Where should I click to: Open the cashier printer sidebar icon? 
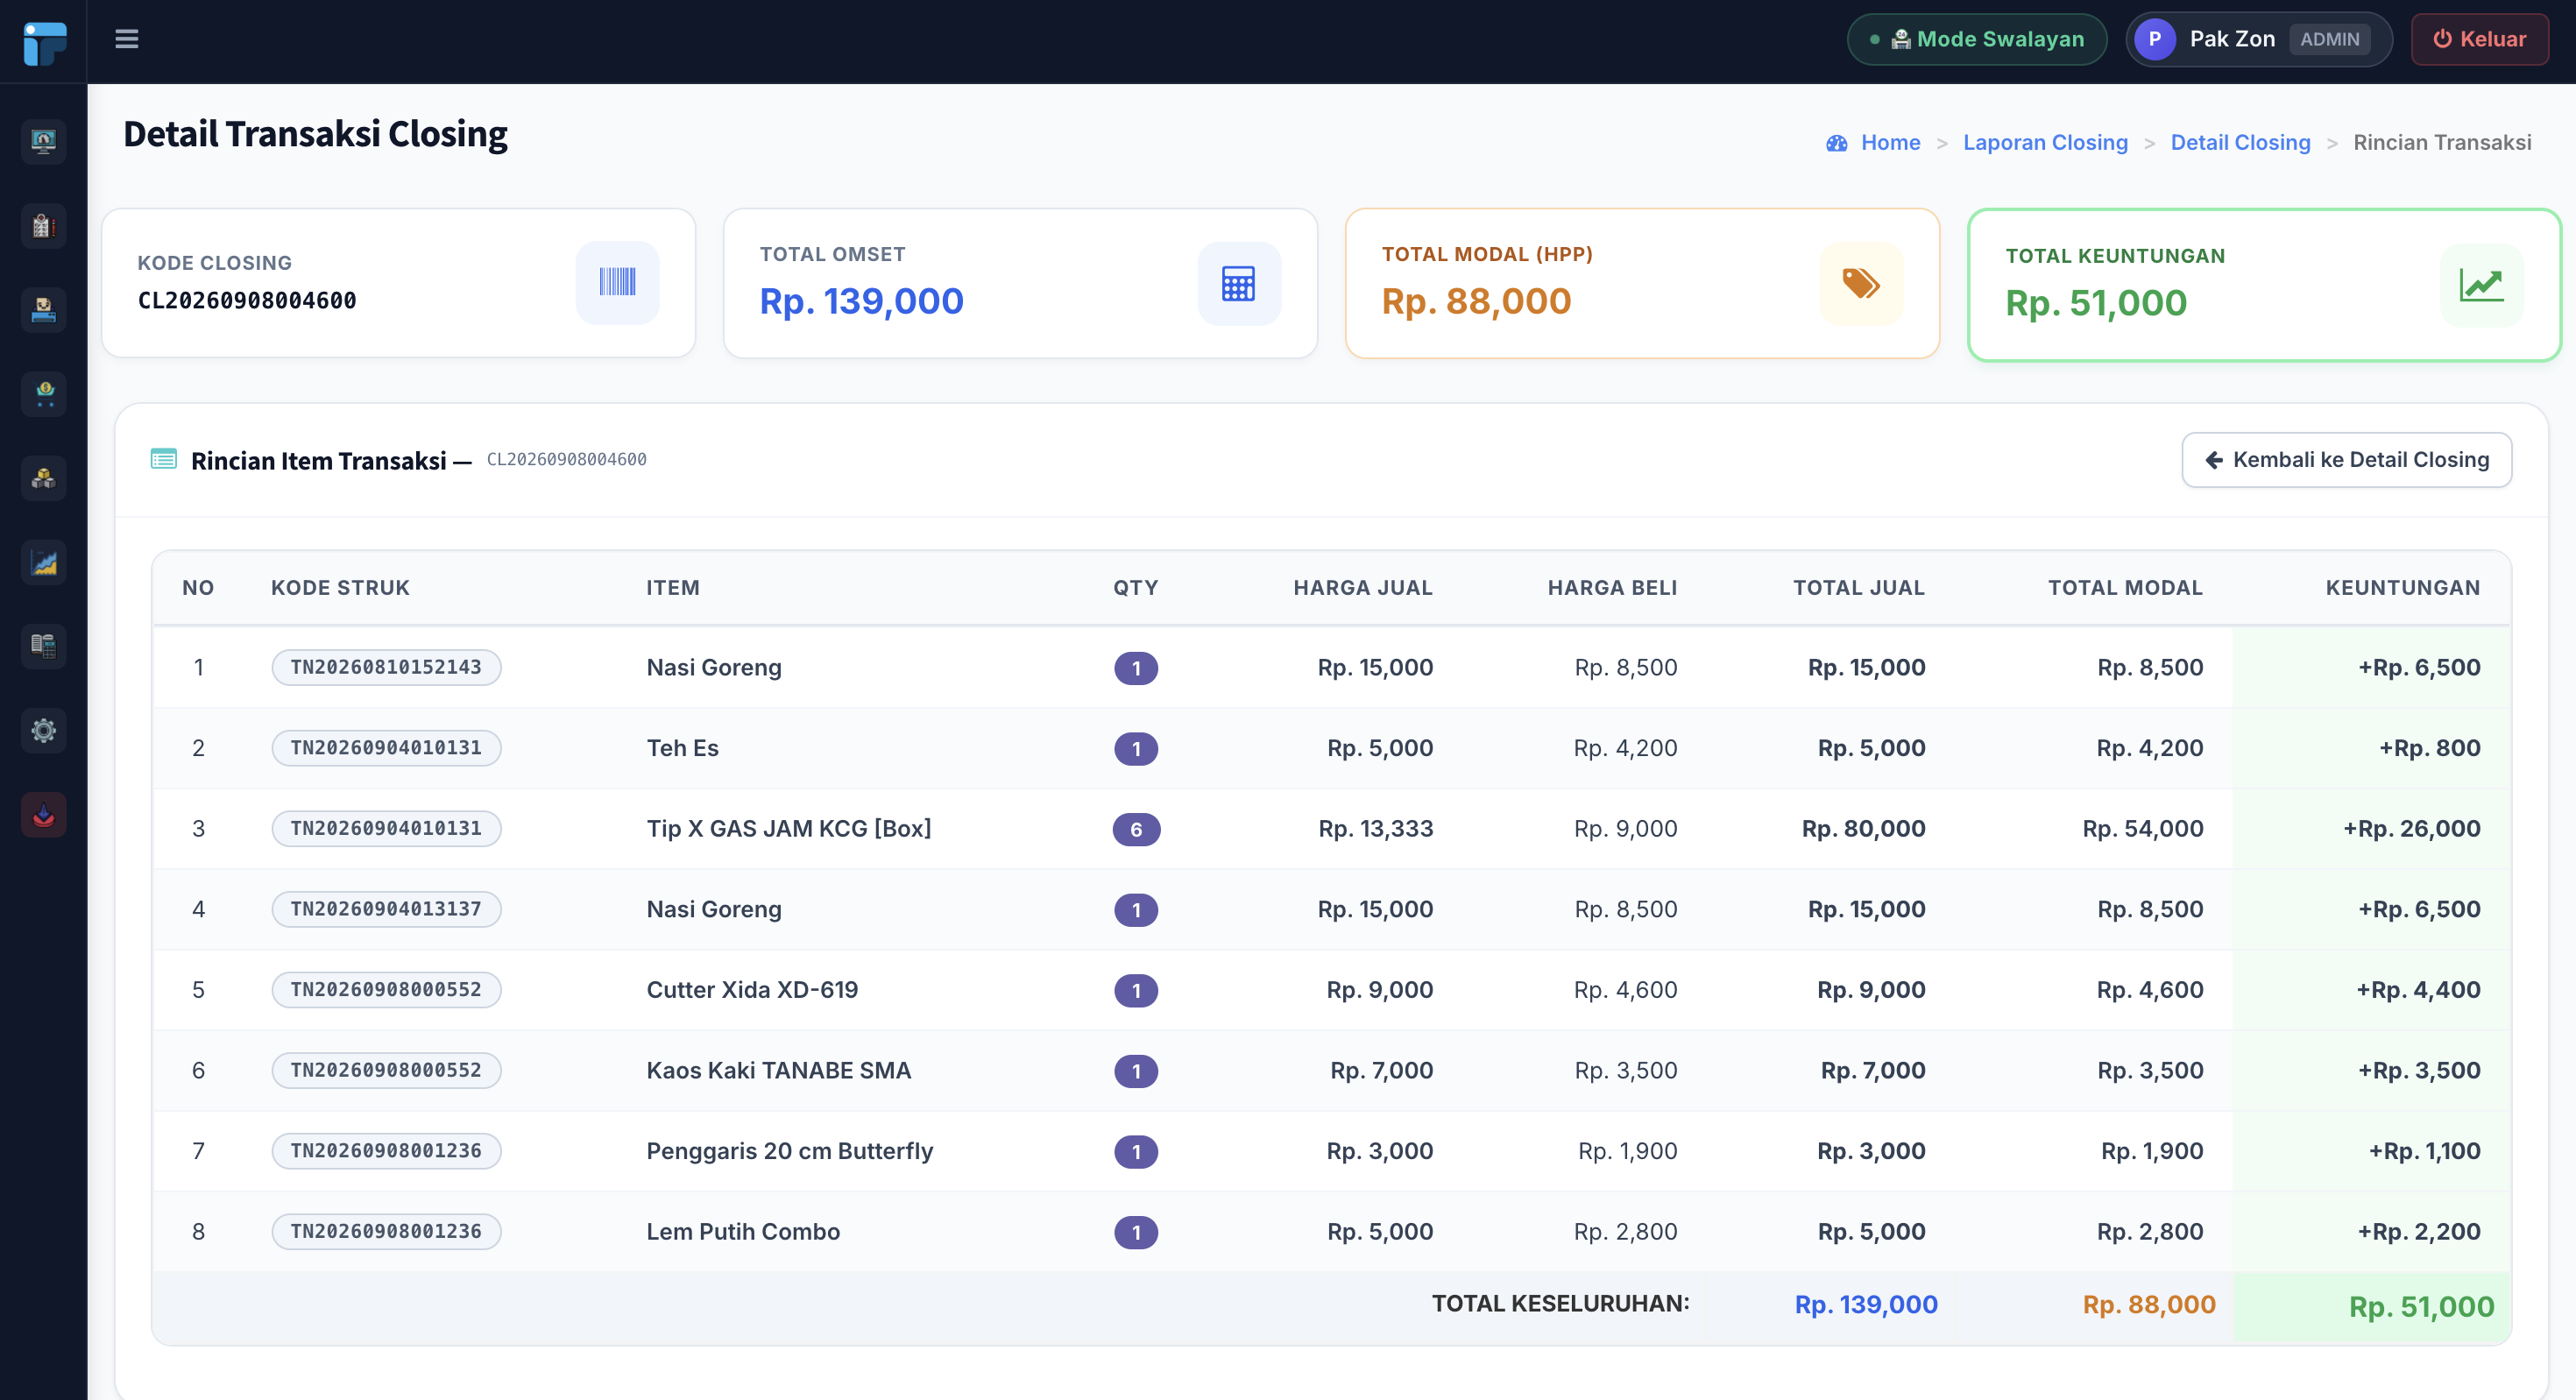pyautogui.click(x=43, y=310)
